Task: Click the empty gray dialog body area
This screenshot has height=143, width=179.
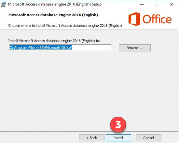Action: click(x=89, y=89)
